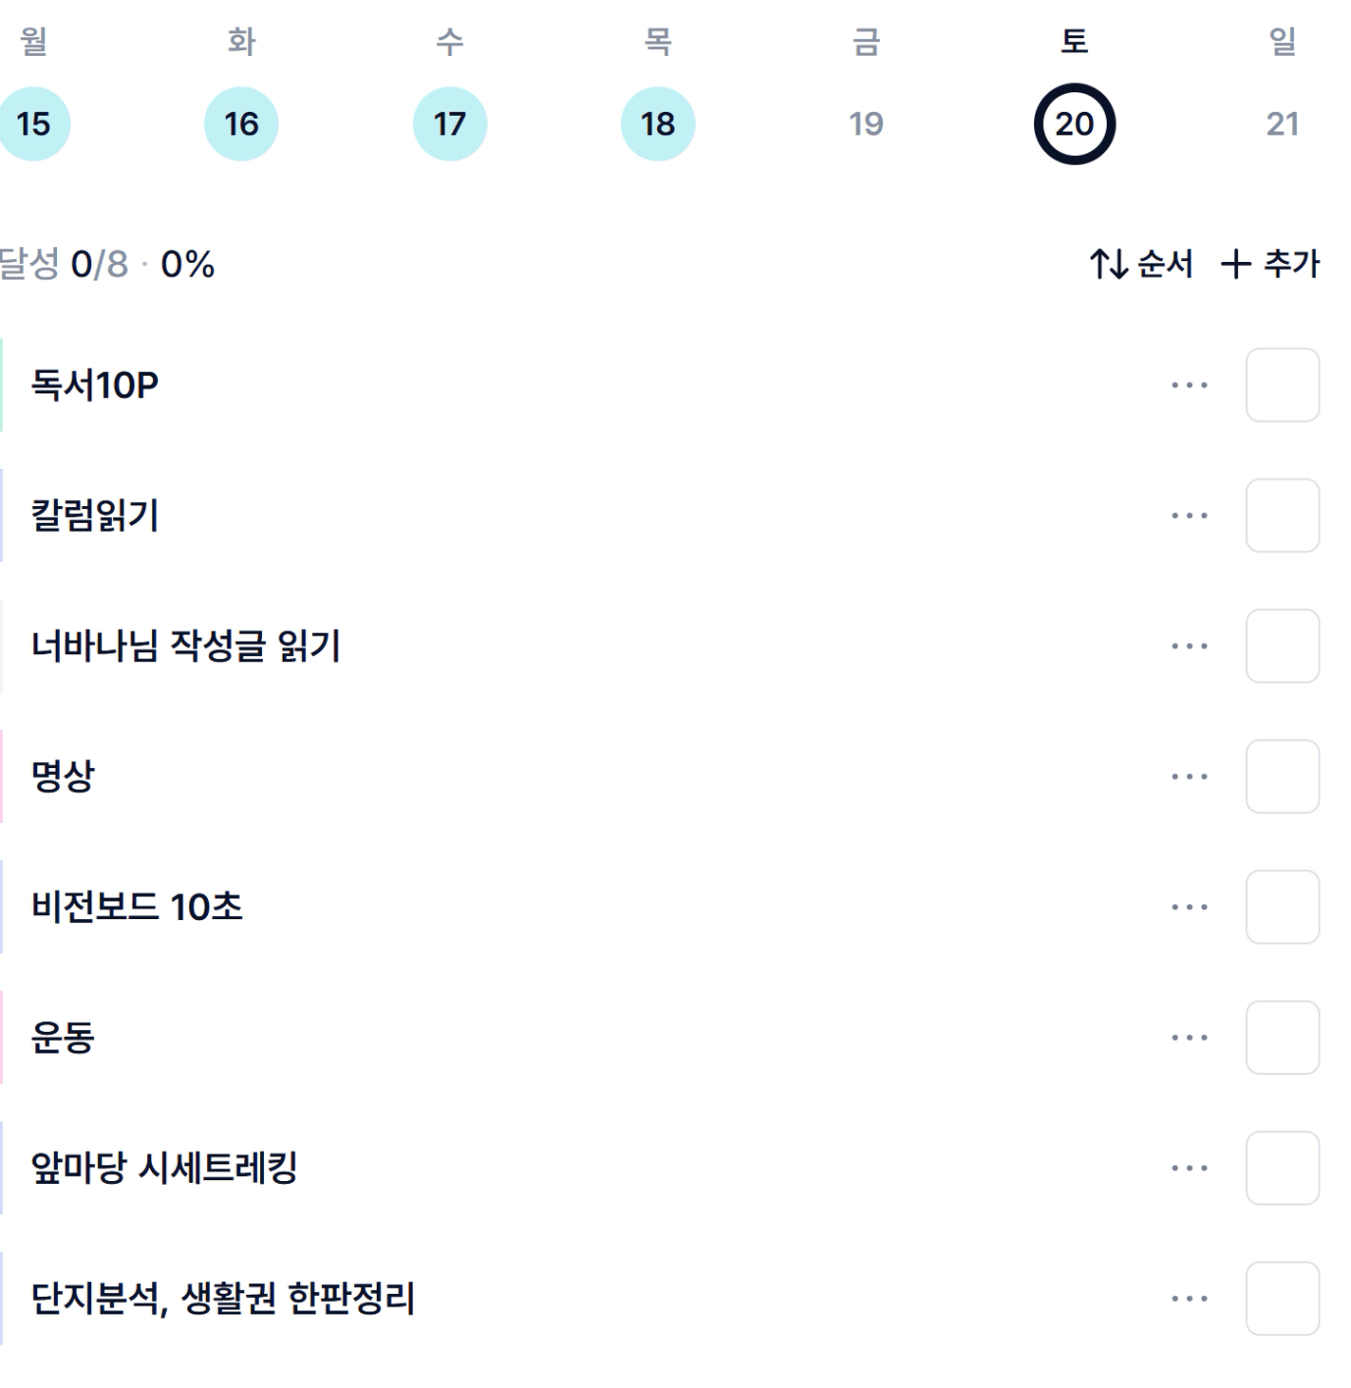The image size is (1351, 1388).
Task: Switch to Thursday the 18th
Action: coord(657,125)
